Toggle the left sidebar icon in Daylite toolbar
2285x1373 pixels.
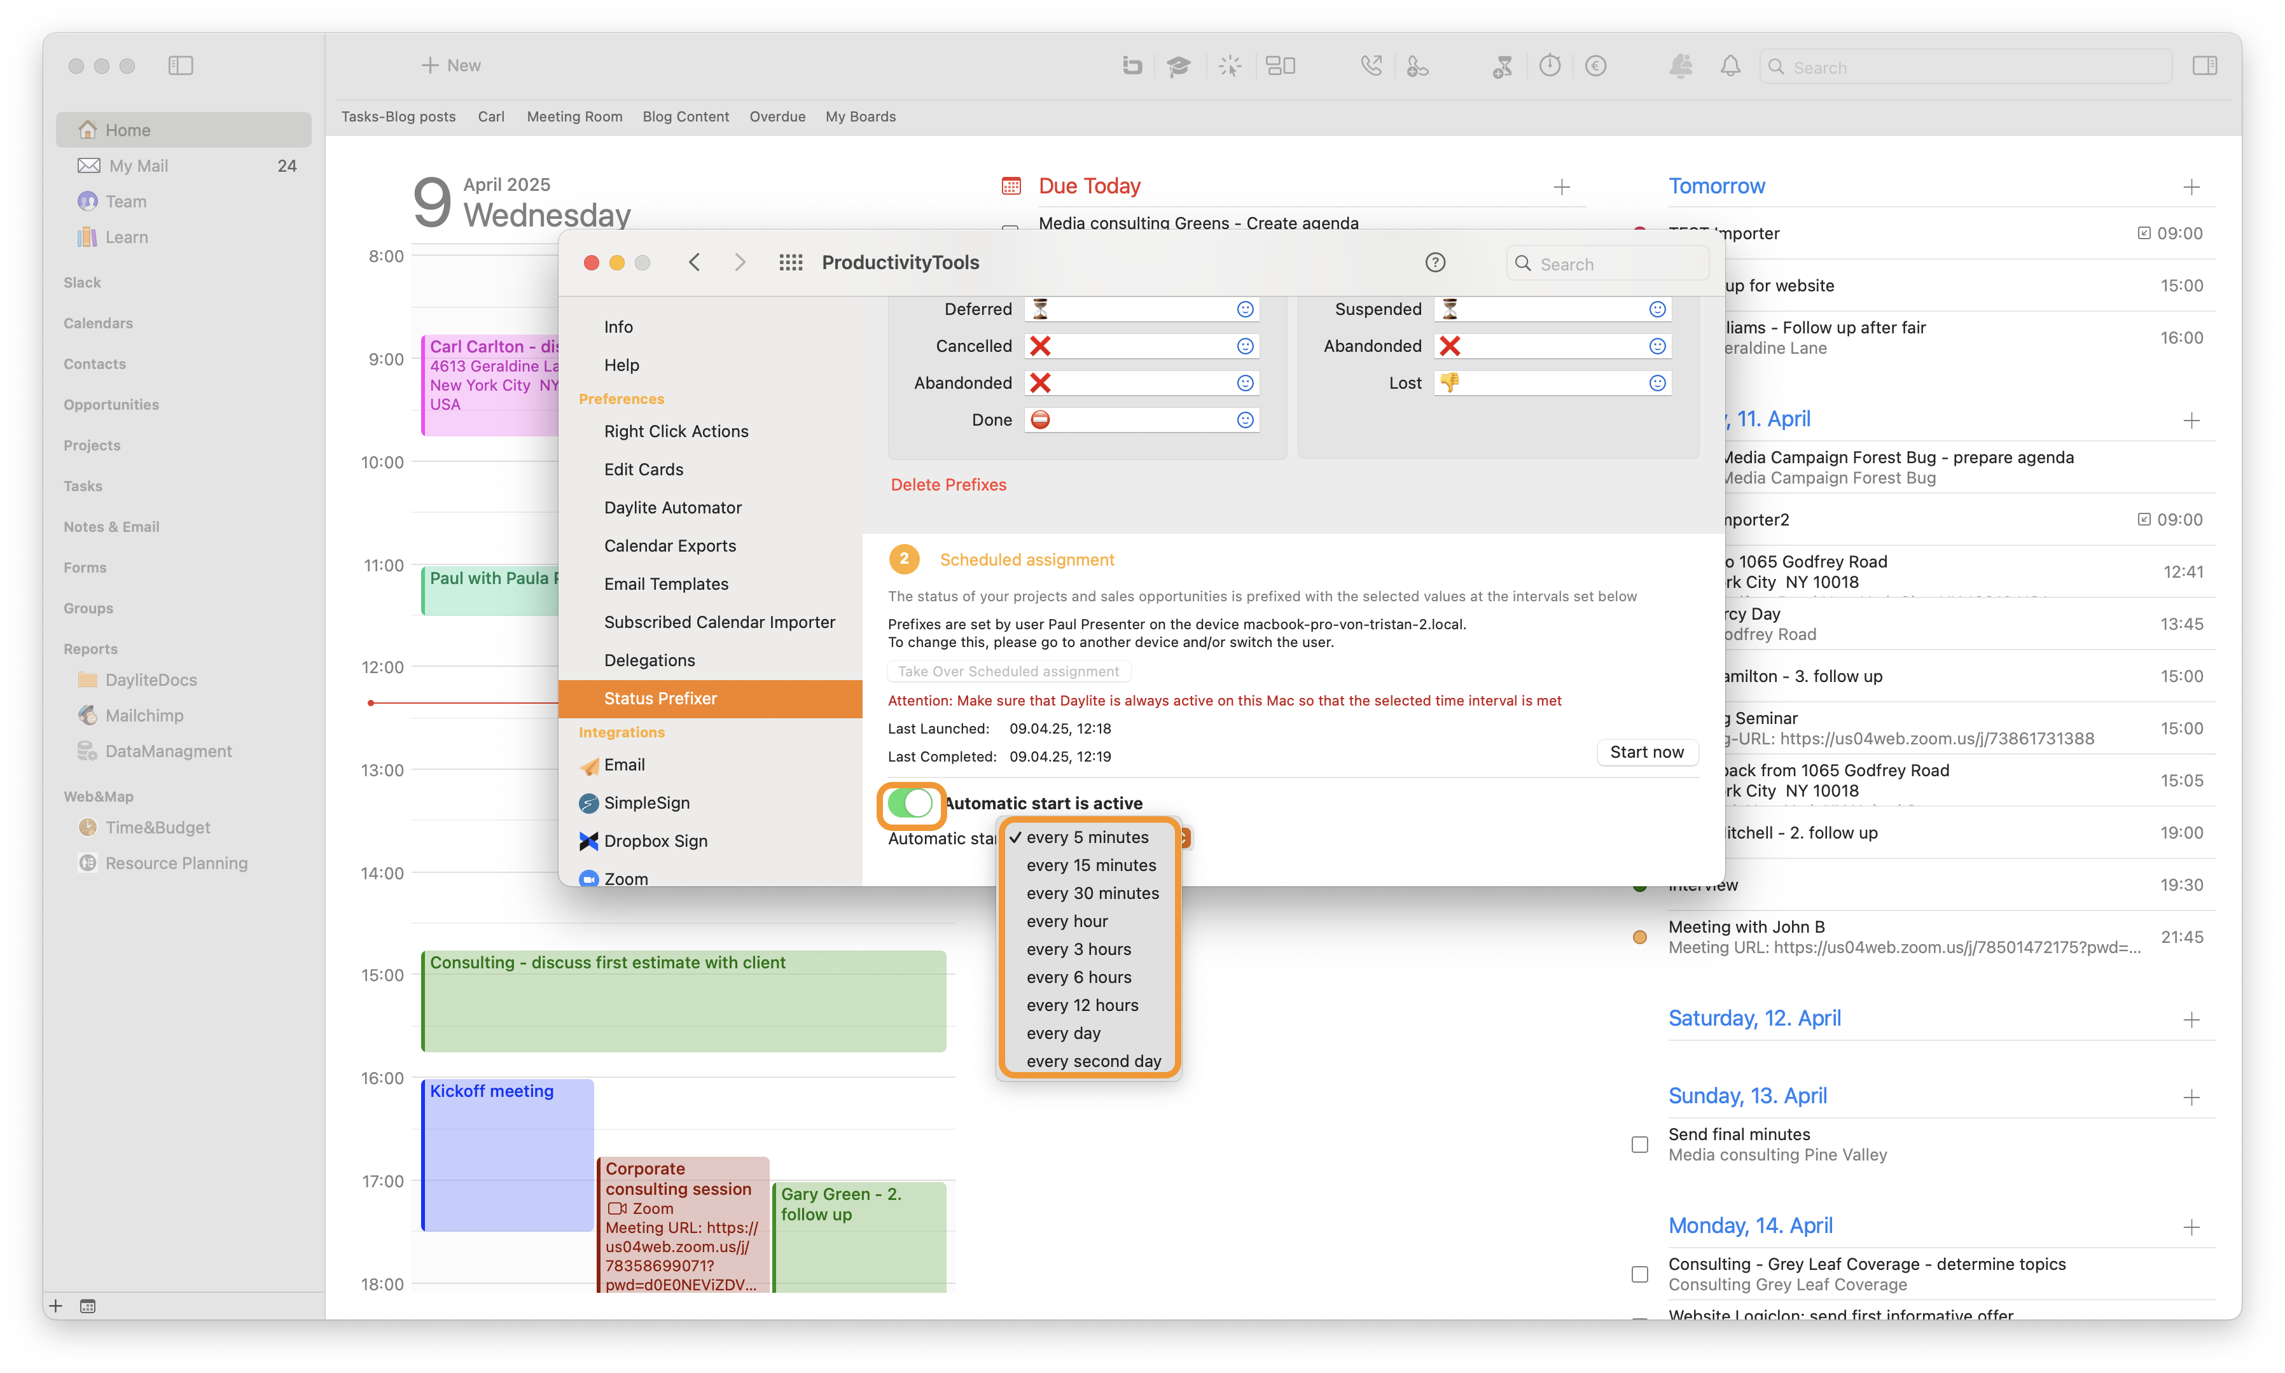click(181, 66)
